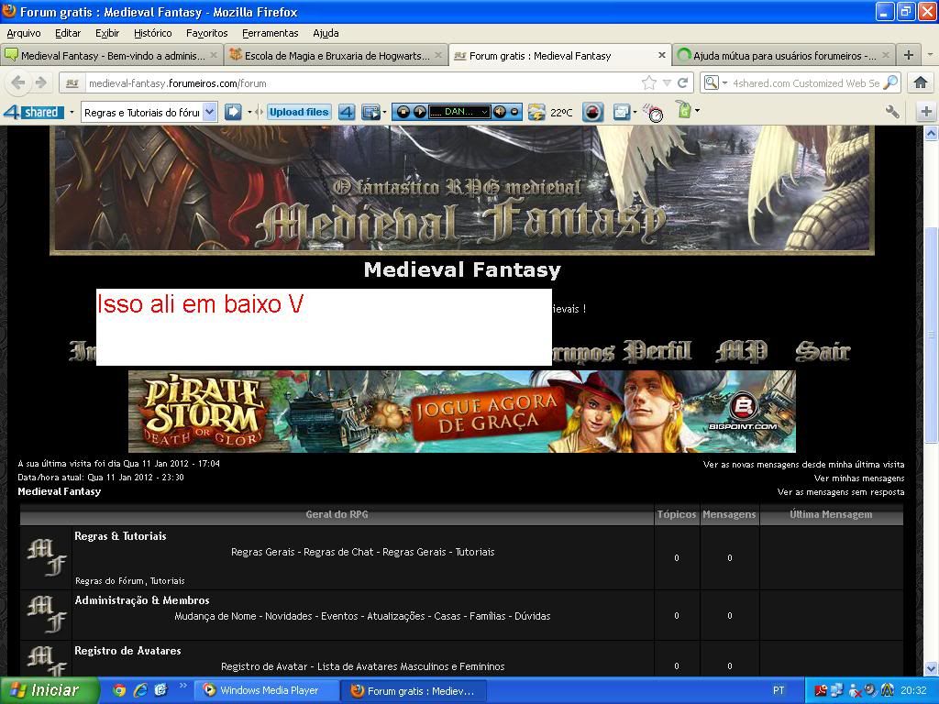The image size is (939, 704).
Task: Click the site identity favicon in address bar
Action: [72, 83]
